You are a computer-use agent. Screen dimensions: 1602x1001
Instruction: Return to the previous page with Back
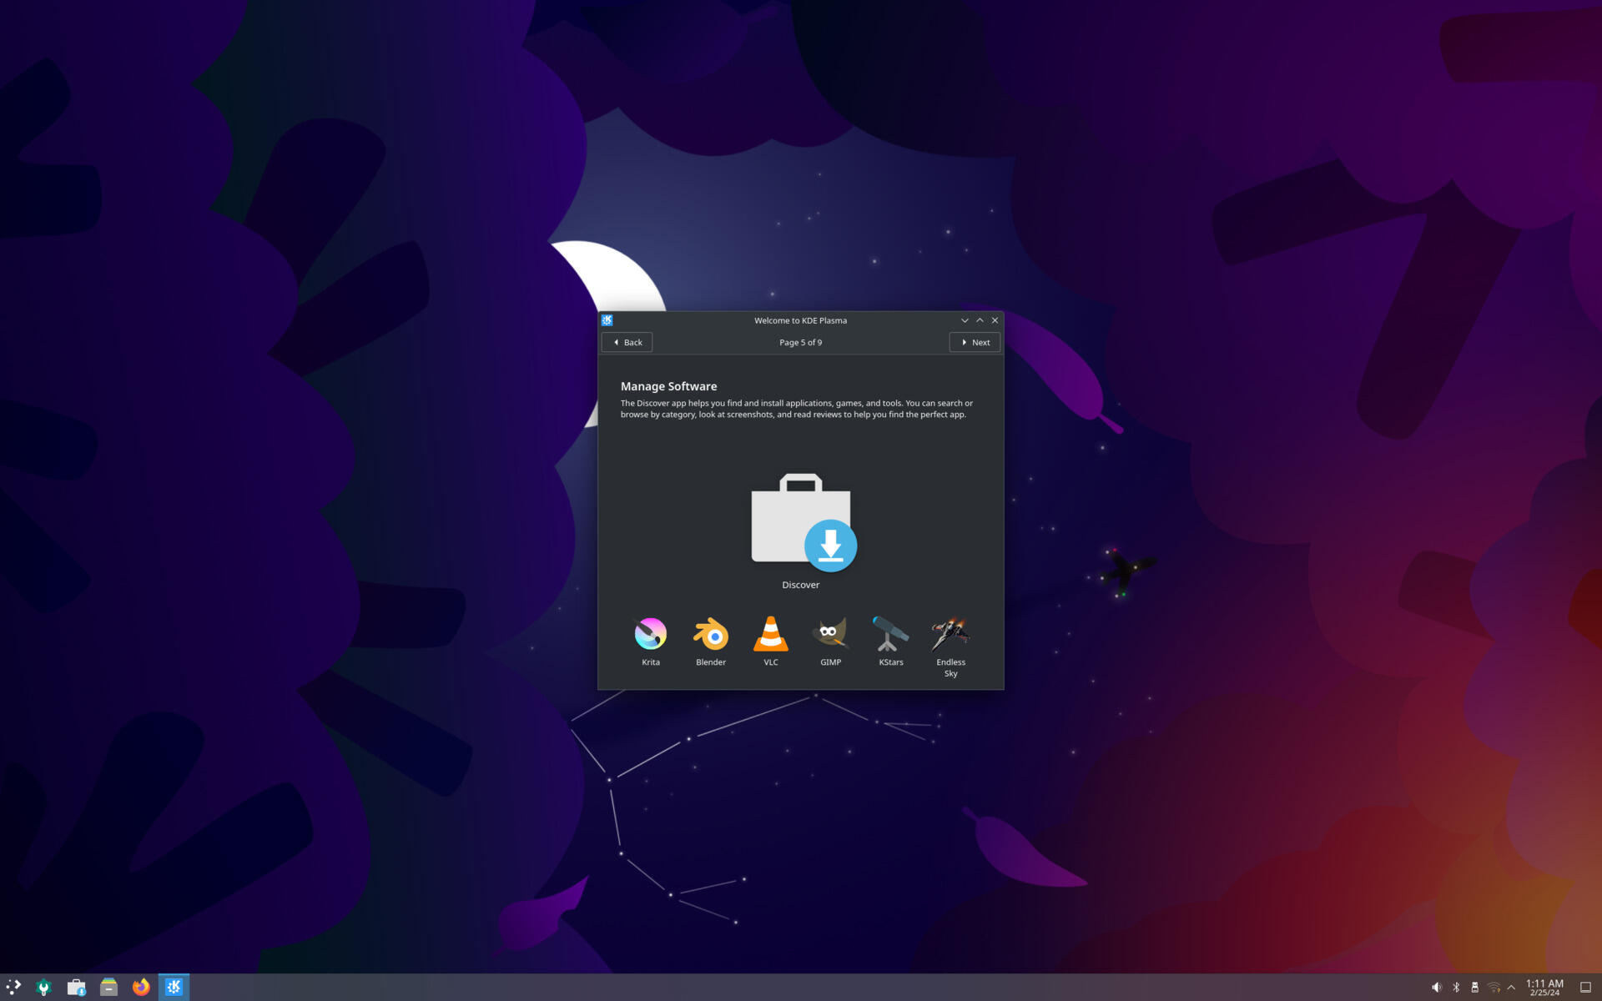click(627, 342)
